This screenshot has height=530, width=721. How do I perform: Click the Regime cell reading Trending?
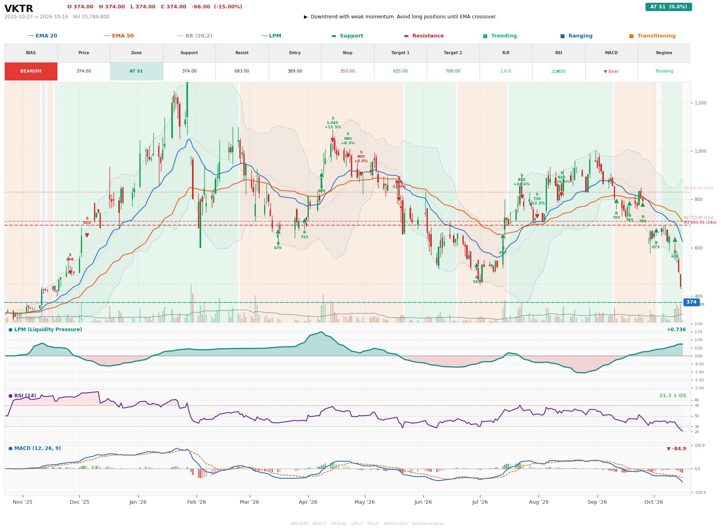pos(664,71)
